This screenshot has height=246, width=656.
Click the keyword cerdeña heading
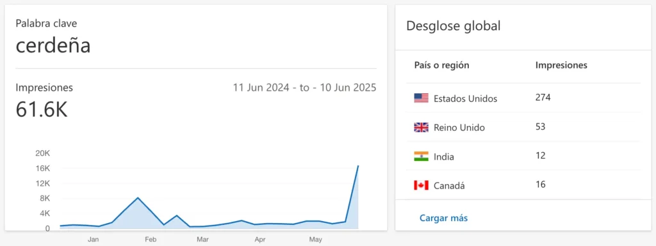pyautogui.click(x=53, y=45)
